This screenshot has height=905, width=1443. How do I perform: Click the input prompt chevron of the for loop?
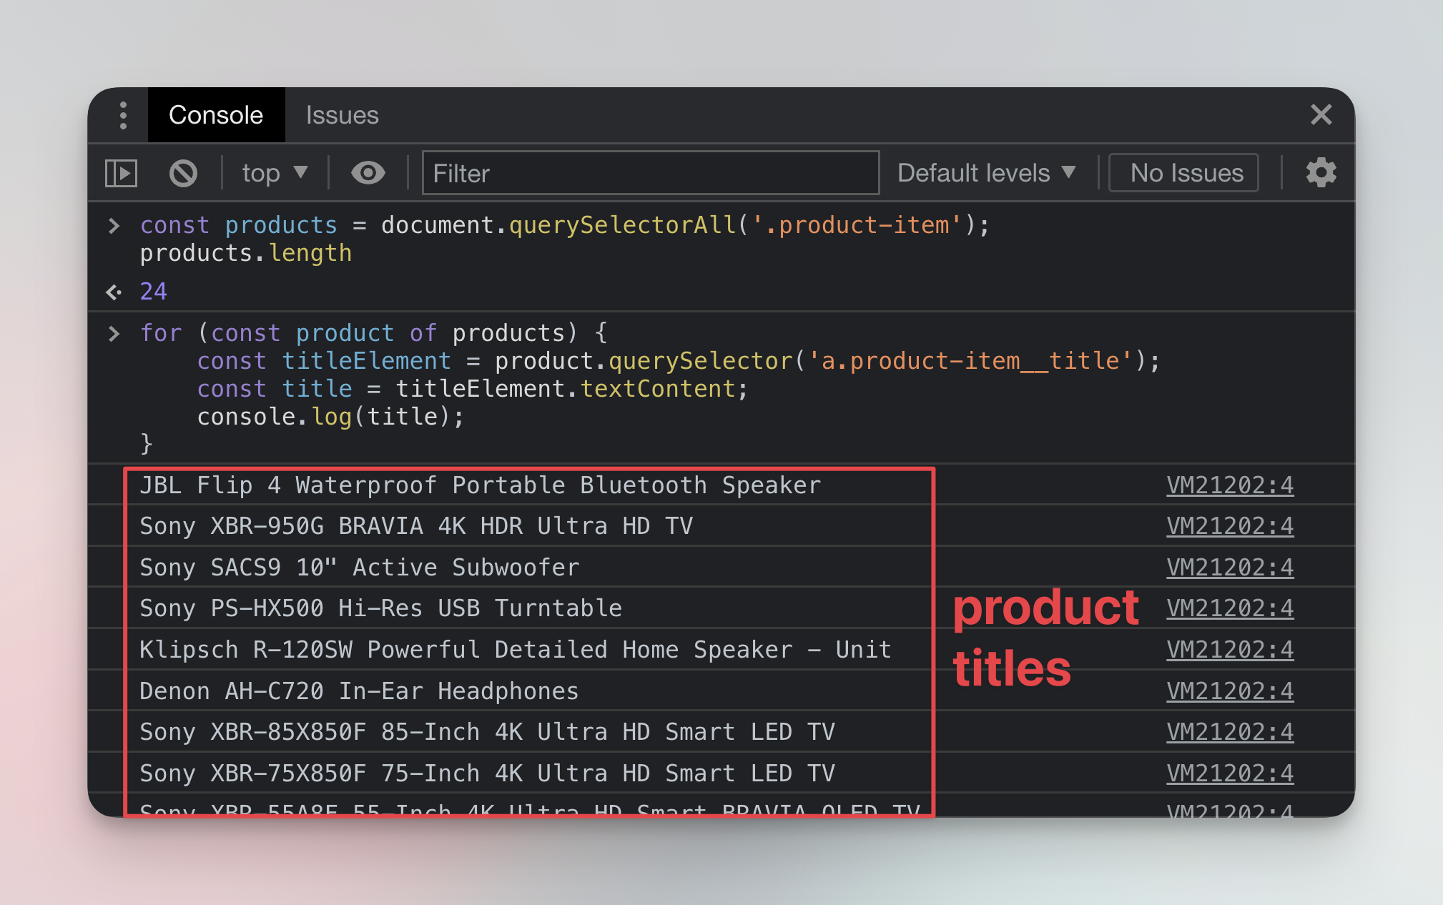point(113,333)
